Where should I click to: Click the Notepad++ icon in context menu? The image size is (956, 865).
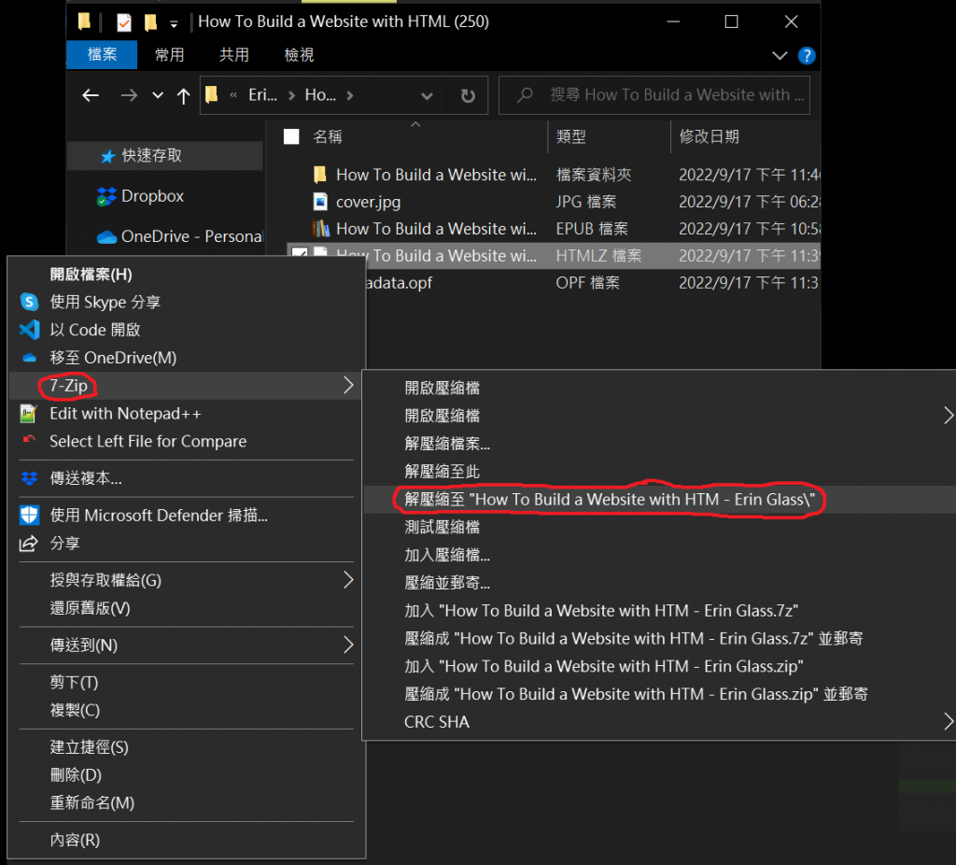click(29, 414)
